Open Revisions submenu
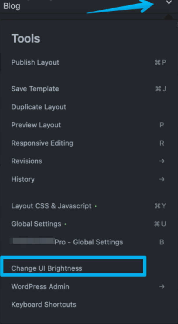Image resolution: width=178 pixels, height=324 pixels. click(27, 161)
